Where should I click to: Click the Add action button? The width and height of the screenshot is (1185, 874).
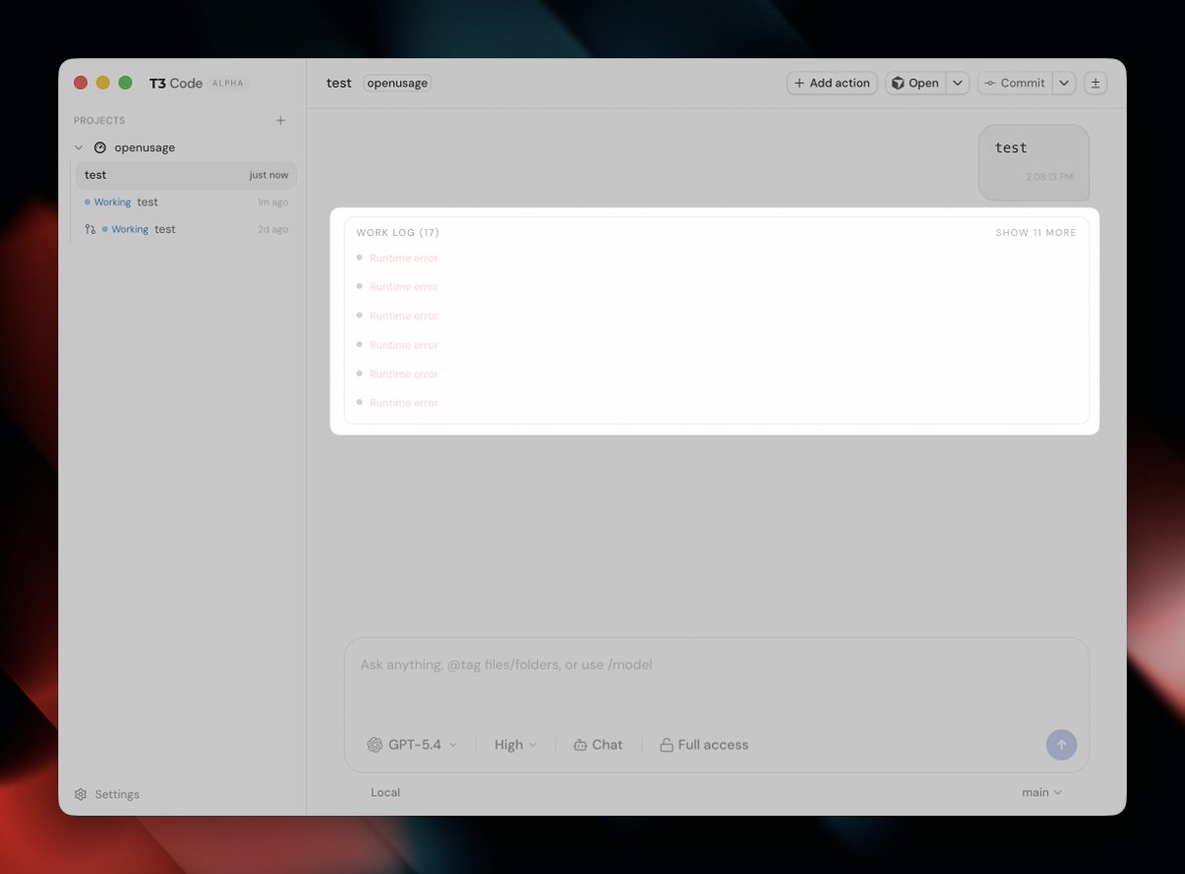[831, 83]
